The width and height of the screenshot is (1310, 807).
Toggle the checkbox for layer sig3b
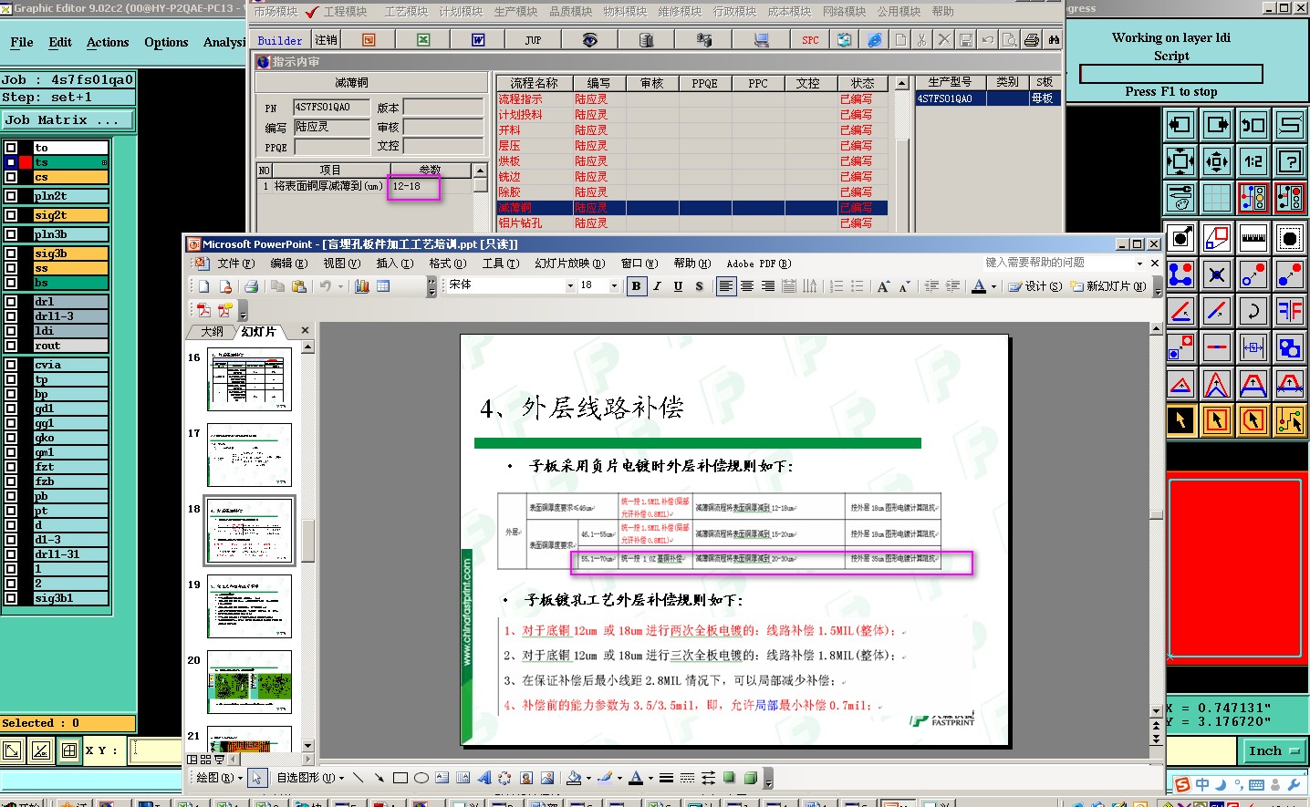[x=11, y=253]
